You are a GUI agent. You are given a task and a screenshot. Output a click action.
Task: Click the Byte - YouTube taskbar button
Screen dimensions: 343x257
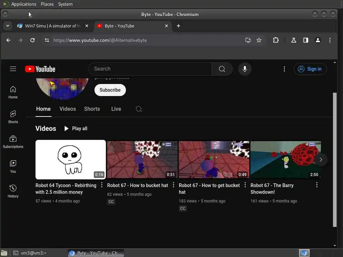pos(96,253)
